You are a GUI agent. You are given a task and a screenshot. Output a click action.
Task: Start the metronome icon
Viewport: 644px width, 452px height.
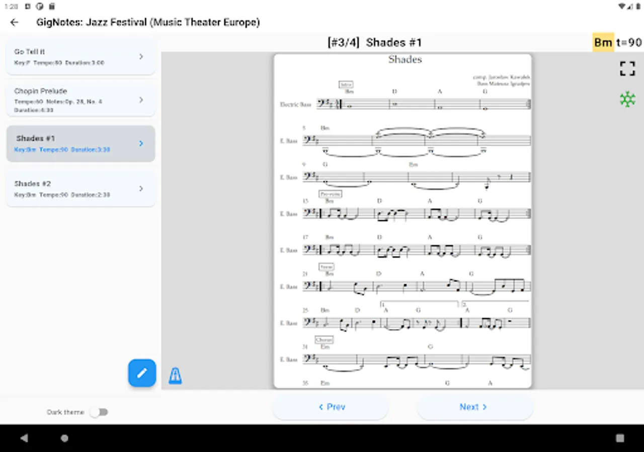[x=175, y=375]
